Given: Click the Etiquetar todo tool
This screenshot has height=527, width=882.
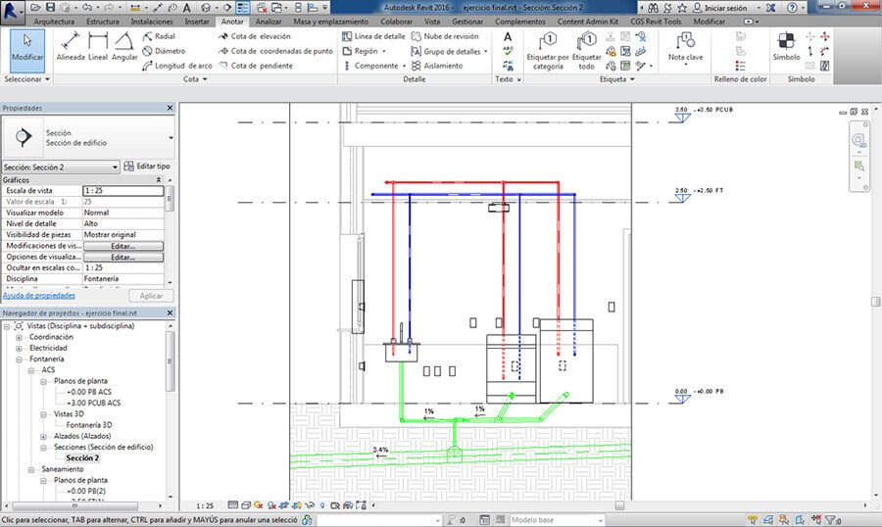Looking at the screenshot, I should pyautogui.click(x=587, y=49).
